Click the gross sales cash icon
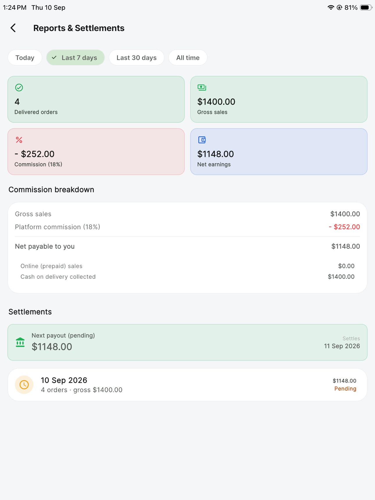This screenshot has width=375, height=500. 202,87
